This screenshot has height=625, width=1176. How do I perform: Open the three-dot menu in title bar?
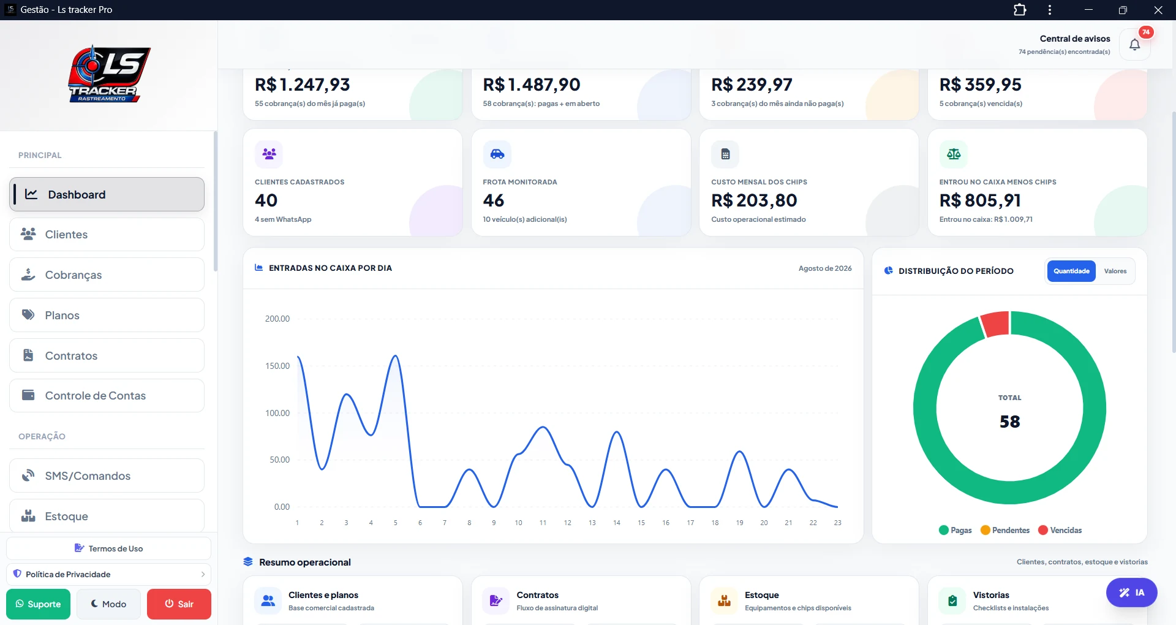pyautogui.click(x=1050, y=10)
